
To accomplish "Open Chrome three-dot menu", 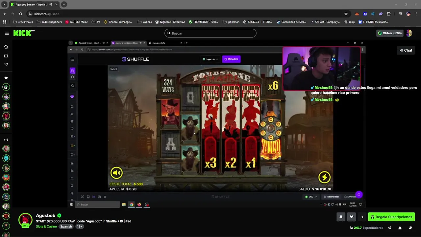I will (x=416, y=14).
